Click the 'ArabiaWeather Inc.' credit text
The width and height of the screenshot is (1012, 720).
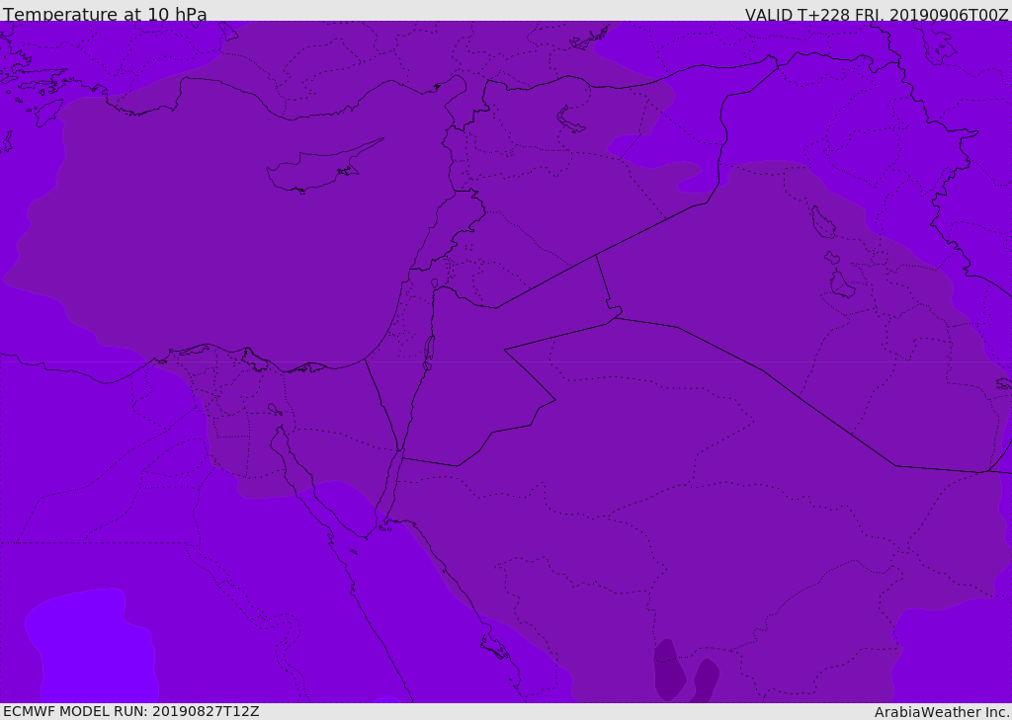(x=941, y=712)
